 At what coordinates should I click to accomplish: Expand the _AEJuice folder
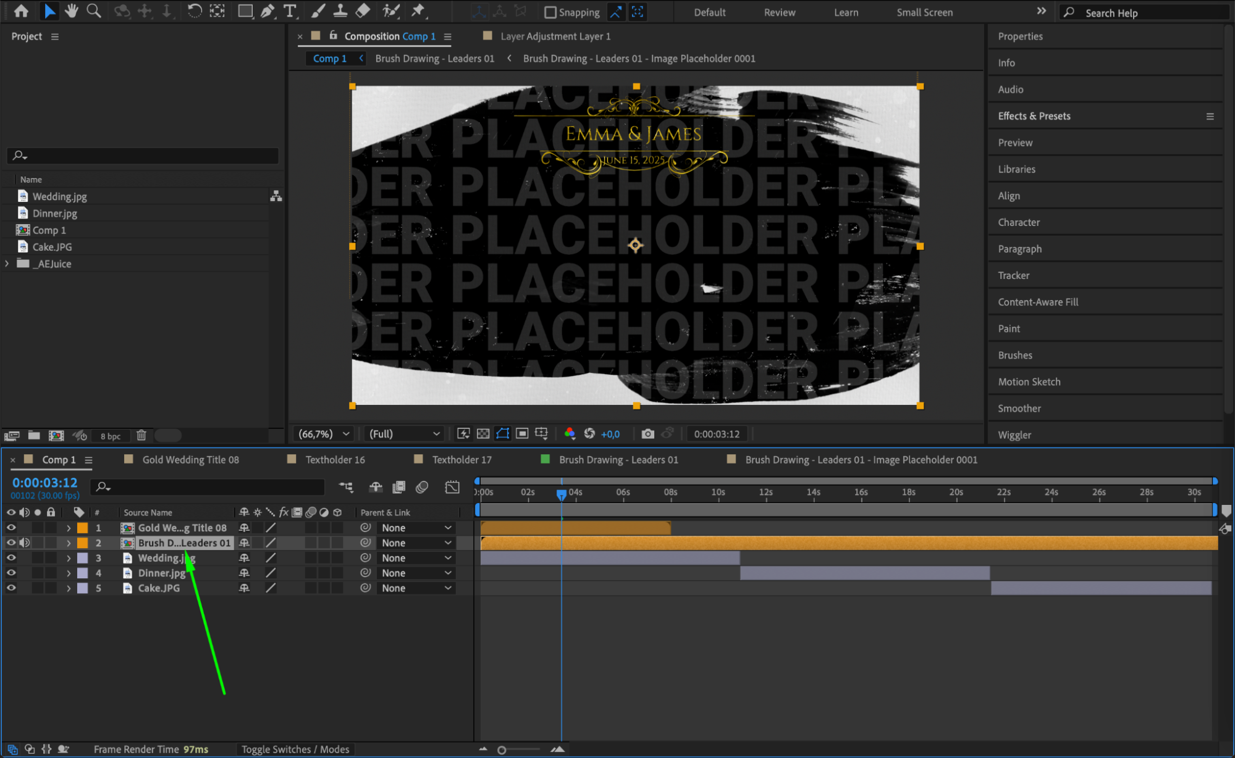tap(7, 264)
